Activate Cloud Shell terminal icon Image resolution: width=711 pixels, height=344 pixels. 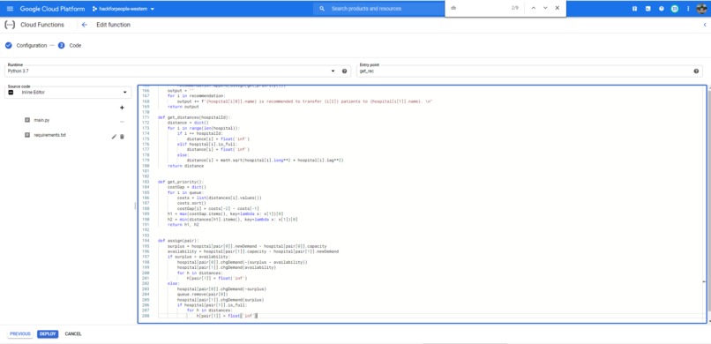(x=648, y=9)
